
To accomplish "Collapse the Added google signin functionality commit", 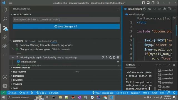I will click(x=13, y=57).
